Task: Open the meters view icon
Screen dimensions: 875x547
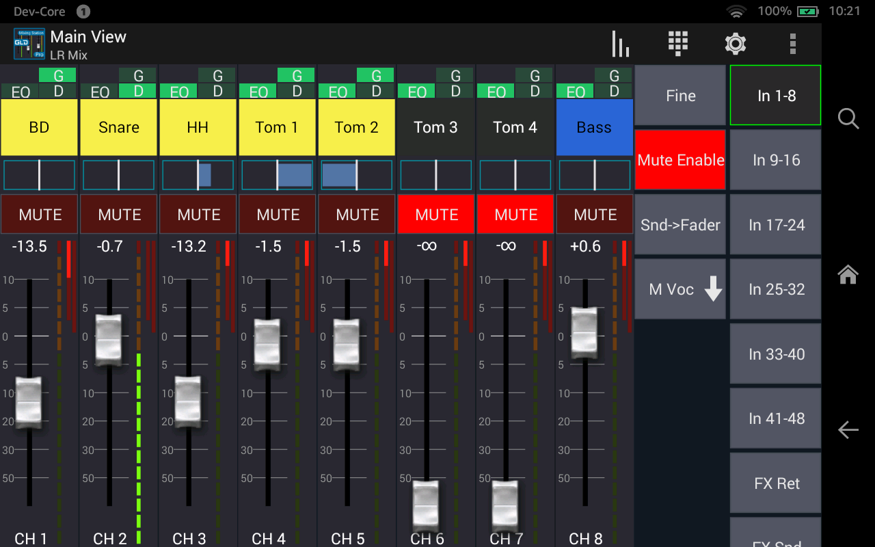Action: (x=621, y=44)
